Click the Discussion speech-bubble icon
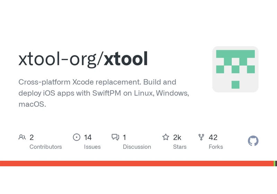The width and height of the screenshot is (277, 194). coord(115,137)
